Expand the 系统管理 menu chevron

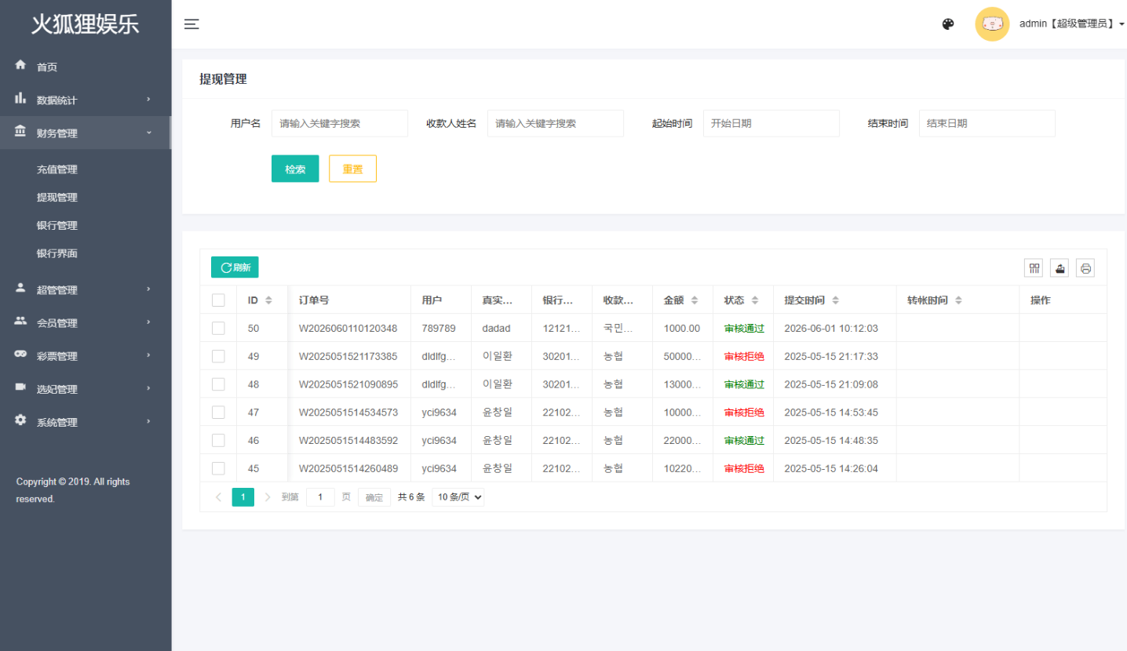[148, 421]
